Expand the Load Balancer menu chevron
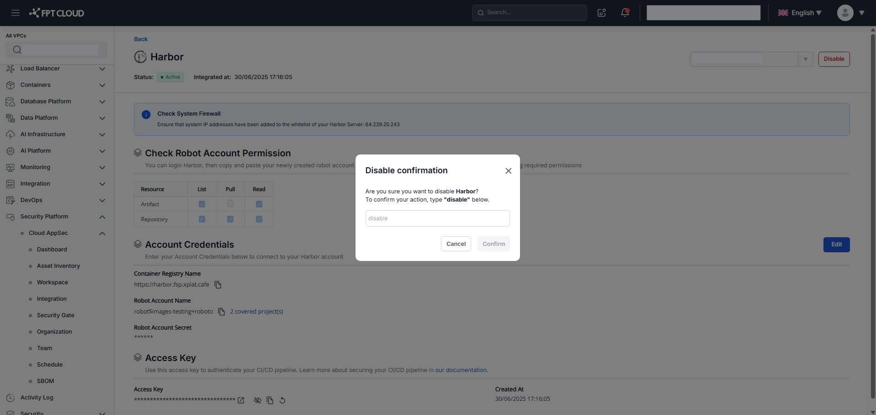Viewport: 876px width, 415px height. pyautogui.click(x=102, y=69)
